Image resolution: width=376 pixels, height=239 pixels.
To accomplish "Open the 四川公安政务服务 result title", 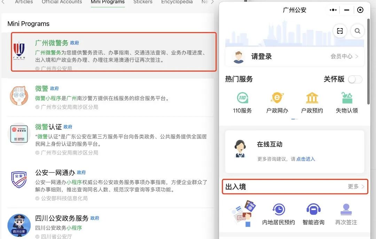I will [62, 218].
